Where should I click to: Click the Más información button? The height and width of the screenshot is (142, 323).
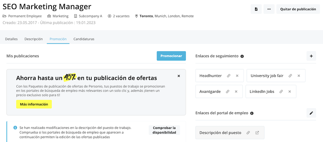point(34,104)
